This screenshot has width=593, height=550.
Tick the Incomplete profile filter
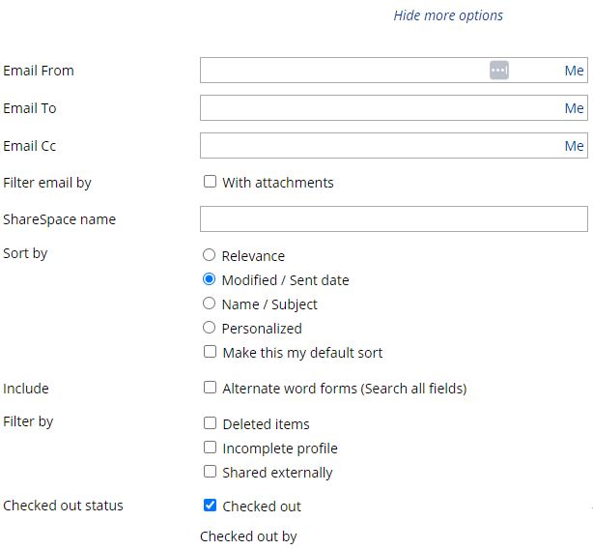[x=210, y=447]
